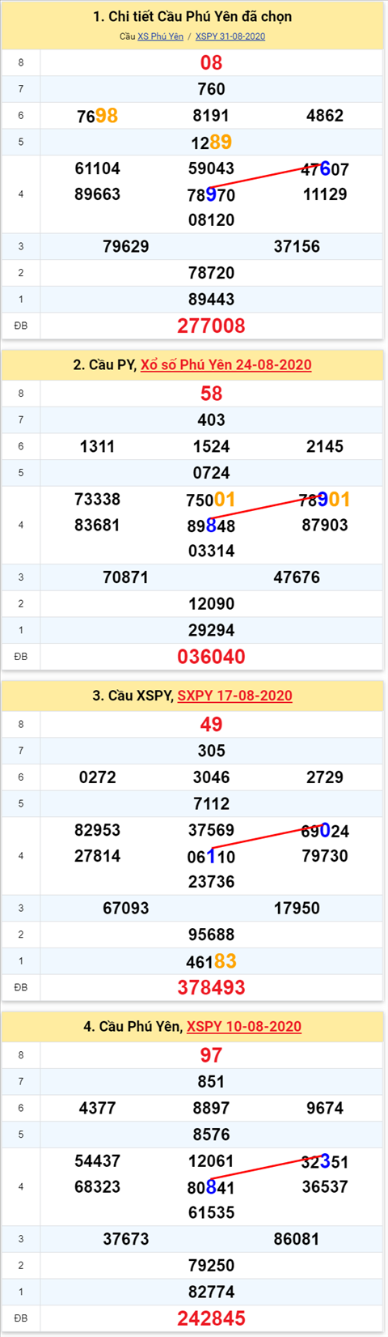Viewport: 388px width, 1337px height.
Task: Select the red prize-8 number 97
Action: pos(211,1056)
